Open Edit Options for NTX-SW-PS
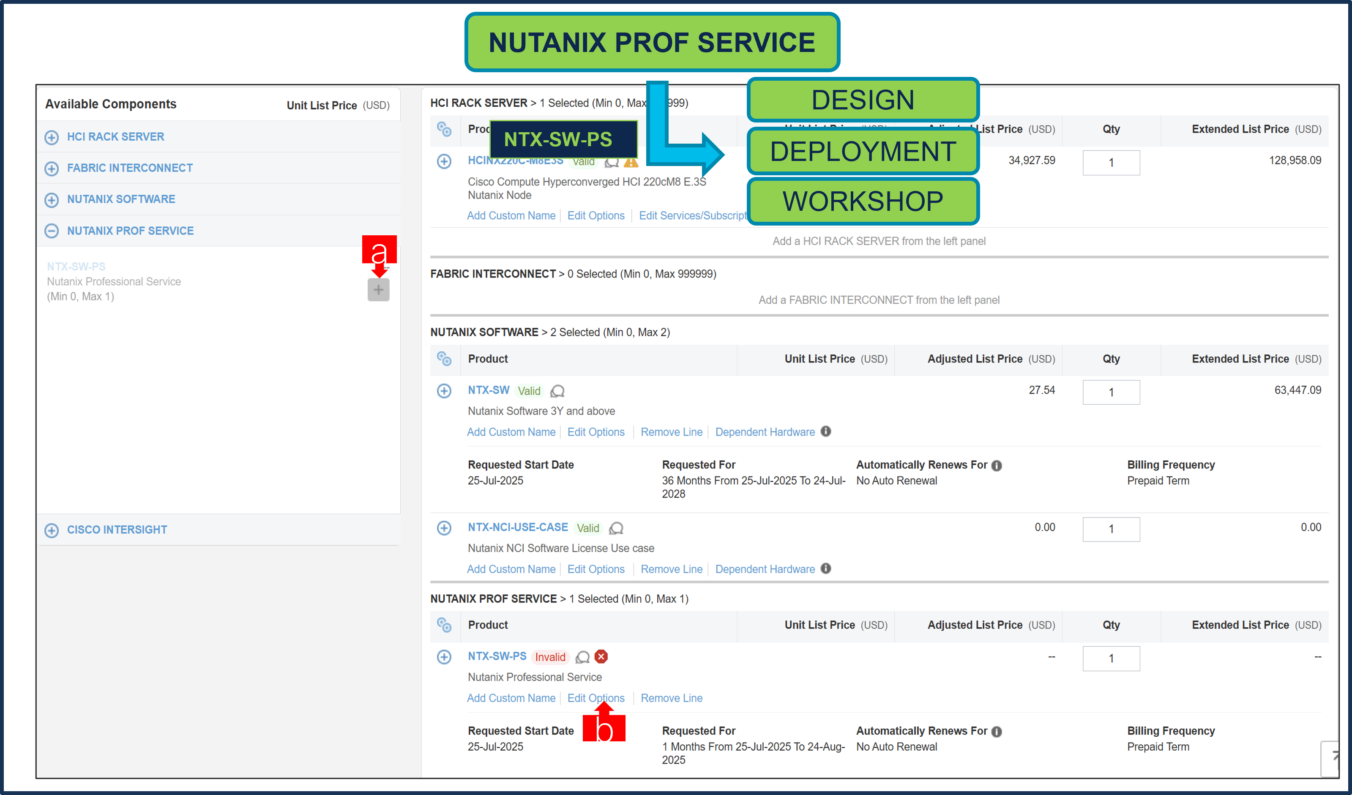The height and width of the screenshot is (795, 1352). [x=596, y=697]
